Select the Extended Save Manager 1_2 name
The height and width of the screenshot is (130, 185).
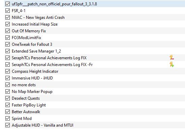pyautogui.click(x=36, y=51)
